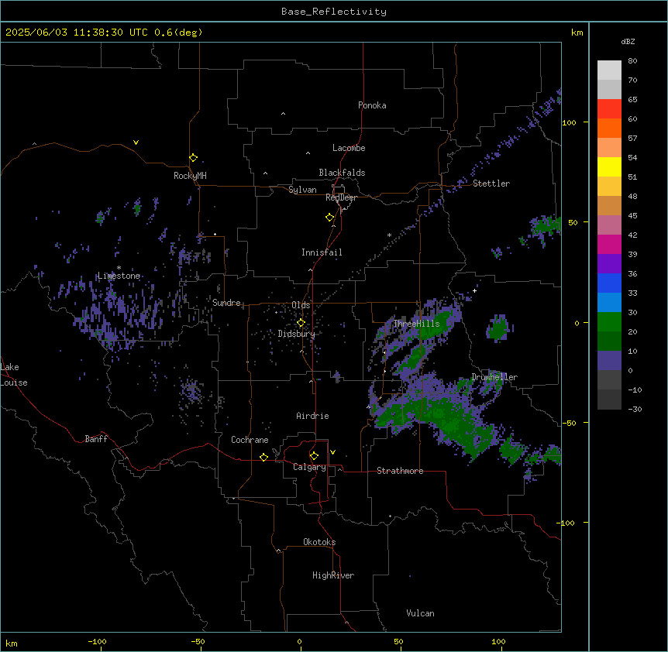Click the Okotoks town label
The height and width of the screenshot is (652, 668).
tap(319, 542)
